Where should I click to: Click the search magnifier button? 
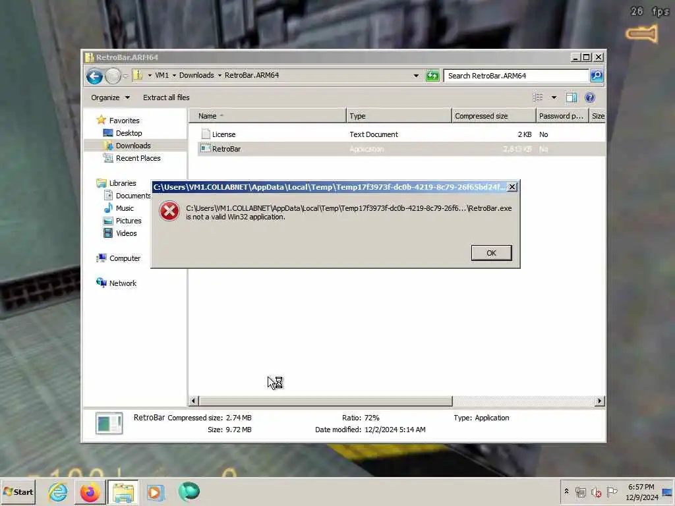click(596, 76)
